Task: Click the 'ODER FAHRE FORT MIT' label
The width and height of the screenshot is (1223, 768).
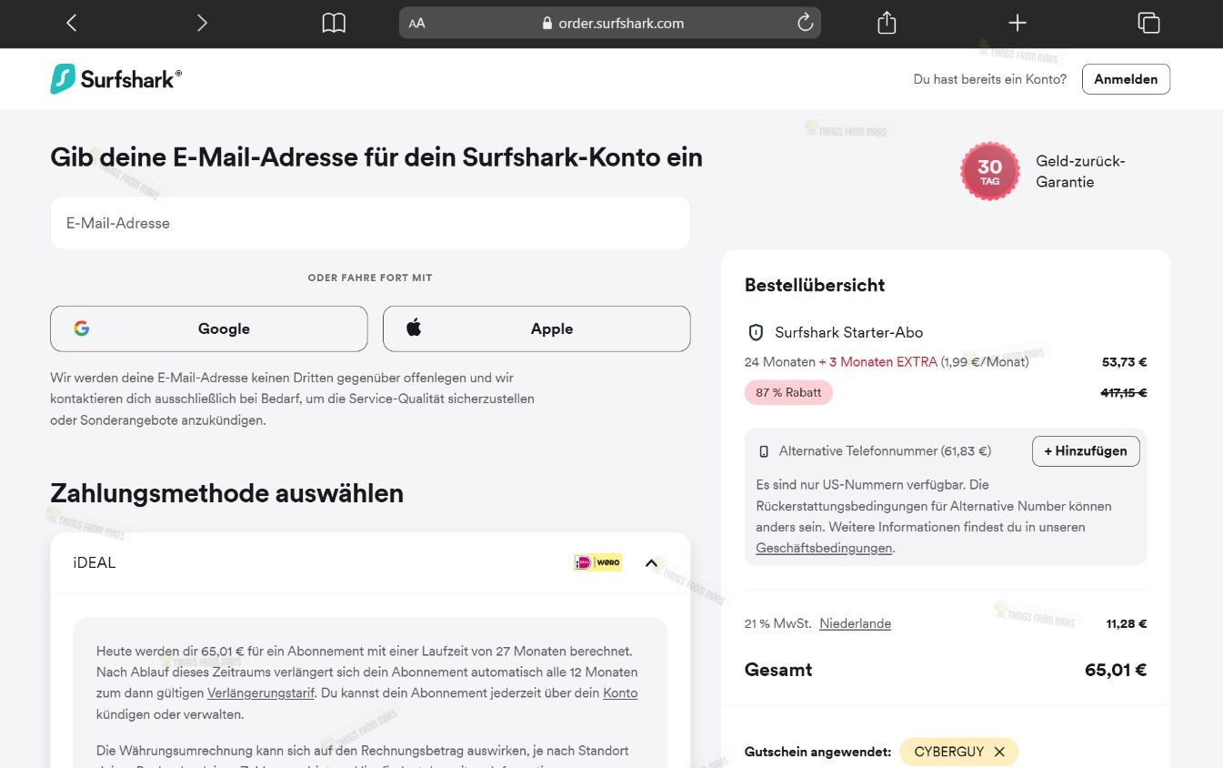Action: coord(370,278)
